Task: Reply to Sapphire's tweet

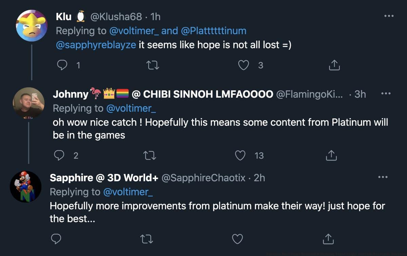Action: click(x=56, y=239)
